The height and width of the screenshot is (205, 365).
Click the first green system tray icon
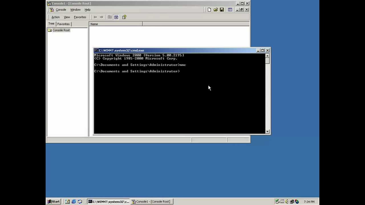pos(277,202)
